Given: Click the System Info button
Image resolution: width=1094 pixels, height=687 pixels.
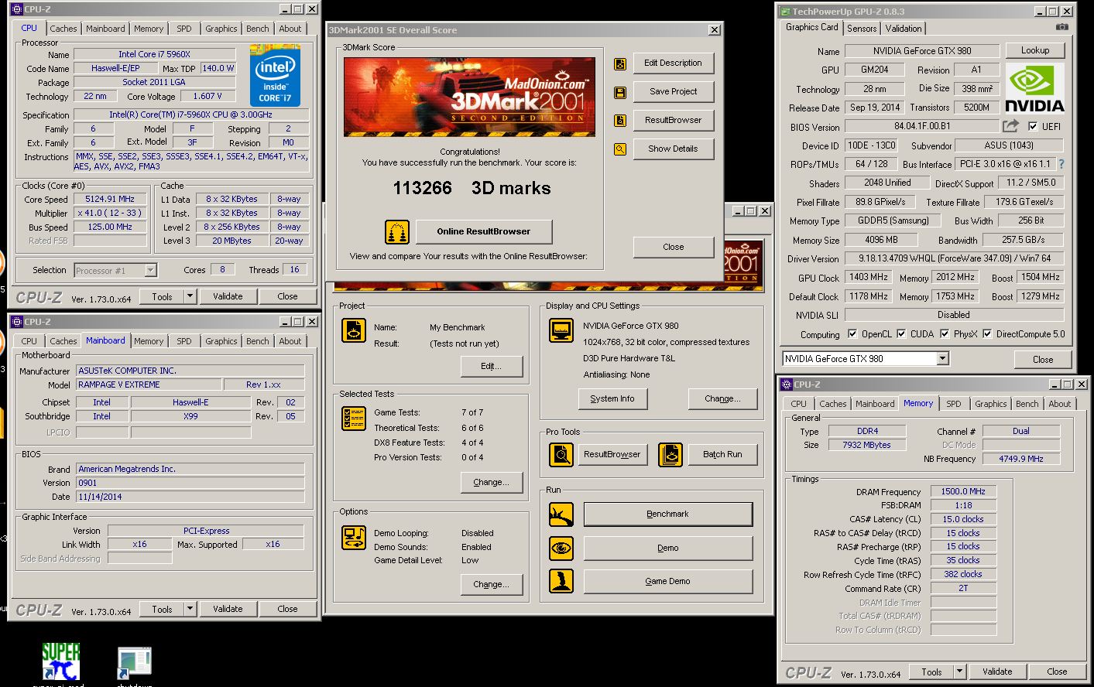Looking at the screenshot, I should [612, 398].
